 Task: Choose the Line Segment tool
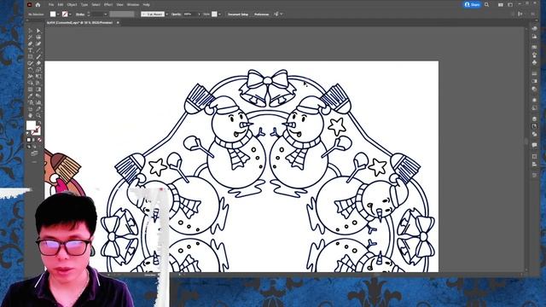pos(38,50)
